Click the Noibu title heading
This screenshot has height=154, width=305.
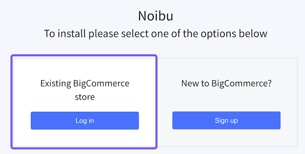click(155, 16)
